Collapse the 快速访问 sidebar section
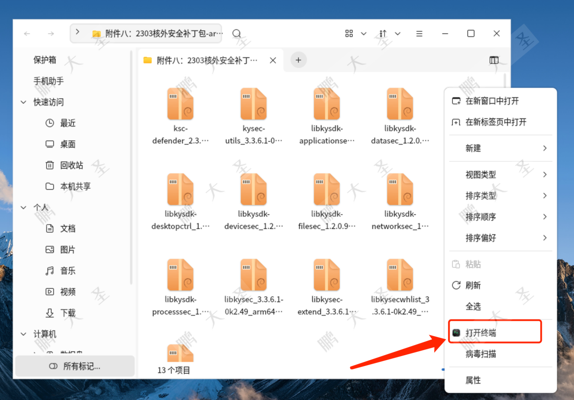 [24, 102]
